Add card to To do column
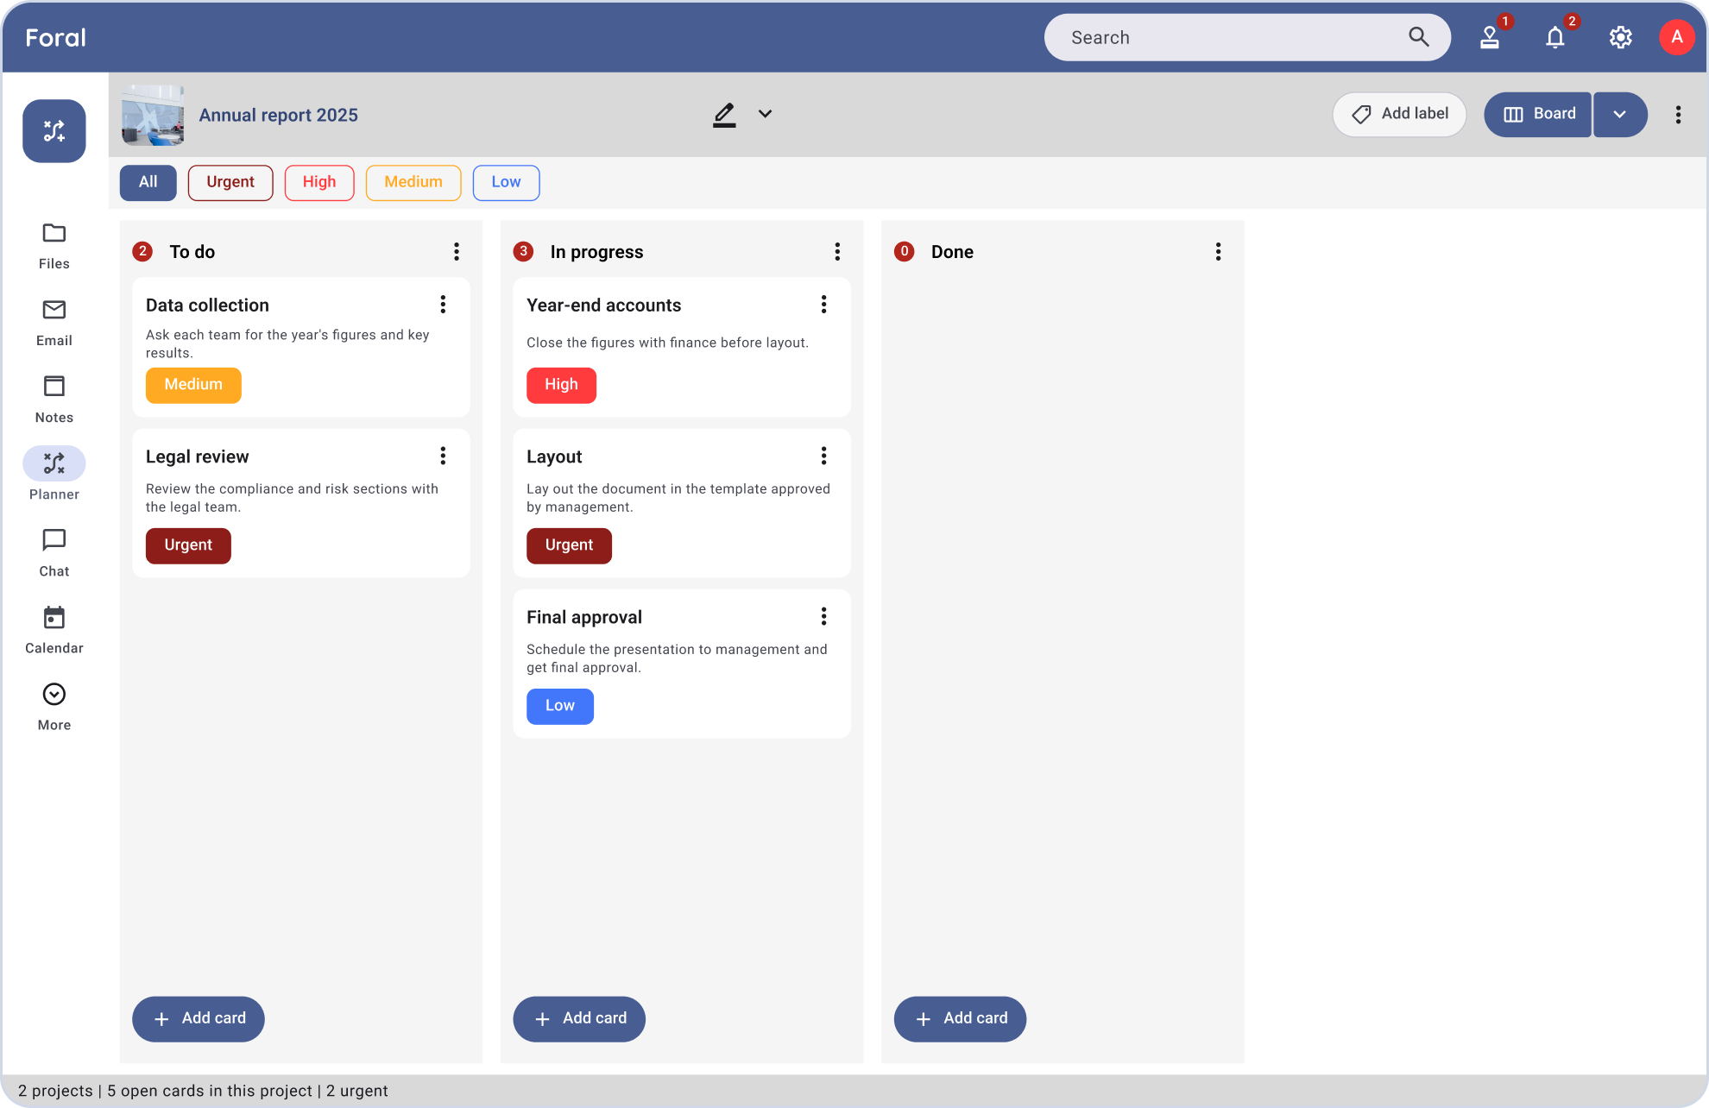The image size is (1709, 1108). (x=199, y=1019)
